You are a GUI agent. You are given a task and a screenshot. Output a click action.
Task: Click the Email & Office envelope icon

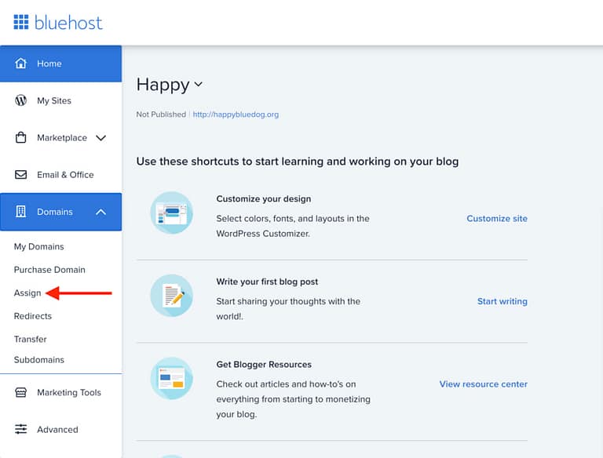(x=21, y=175)
